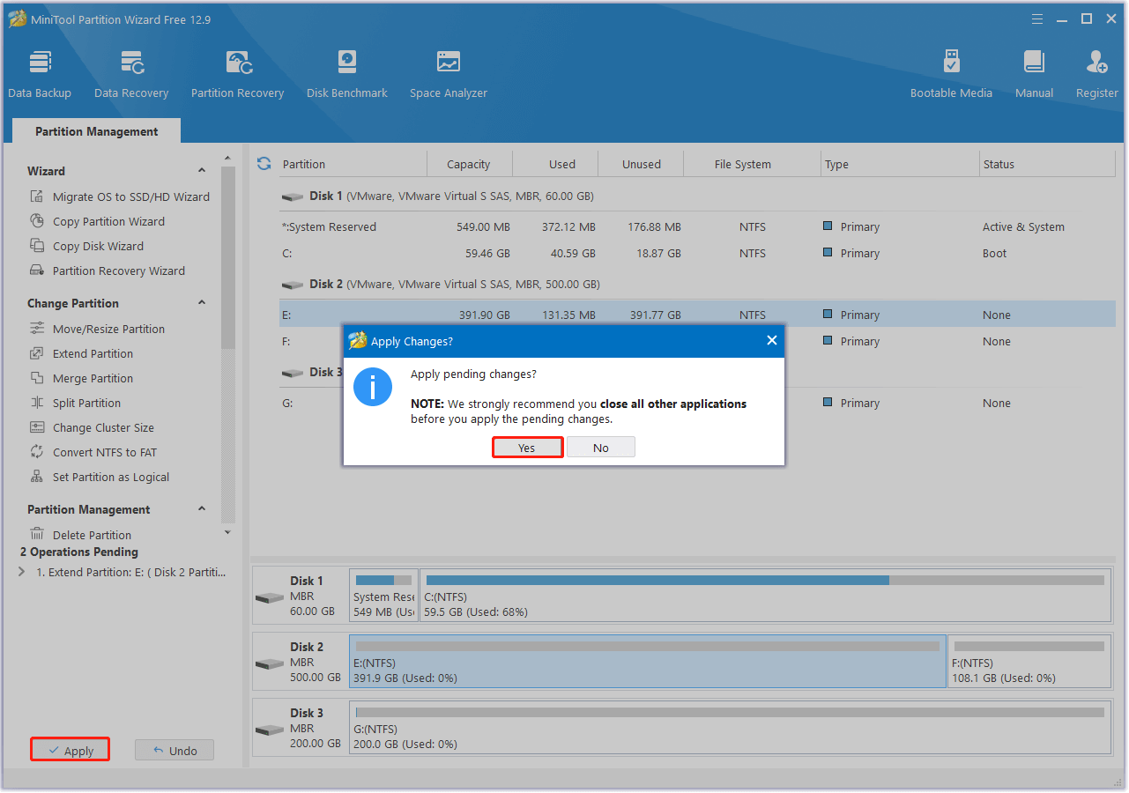Viewport: 1129px width, 793px height.
Task: Select Convert NTFS to FAT
Action: pyautogui.click(x=93, y=452)
